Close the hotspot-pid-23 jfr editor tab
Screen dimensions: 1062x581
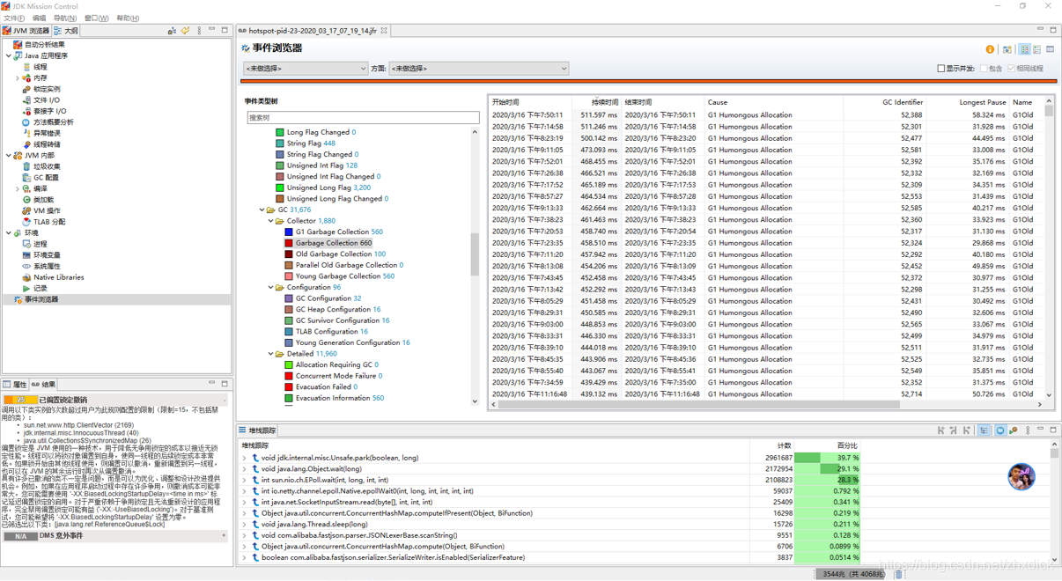384,31
